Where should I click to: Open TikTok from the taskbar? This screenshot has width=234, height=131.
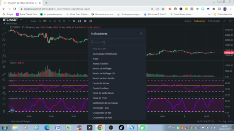pyautogui.click(x=121, y=128)
